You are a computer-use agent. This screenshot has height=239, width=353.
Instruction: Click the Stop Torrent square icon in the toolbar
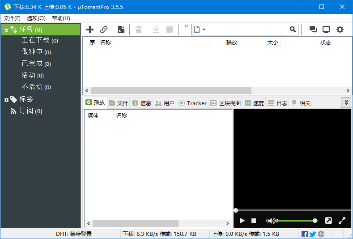(170, 30)
